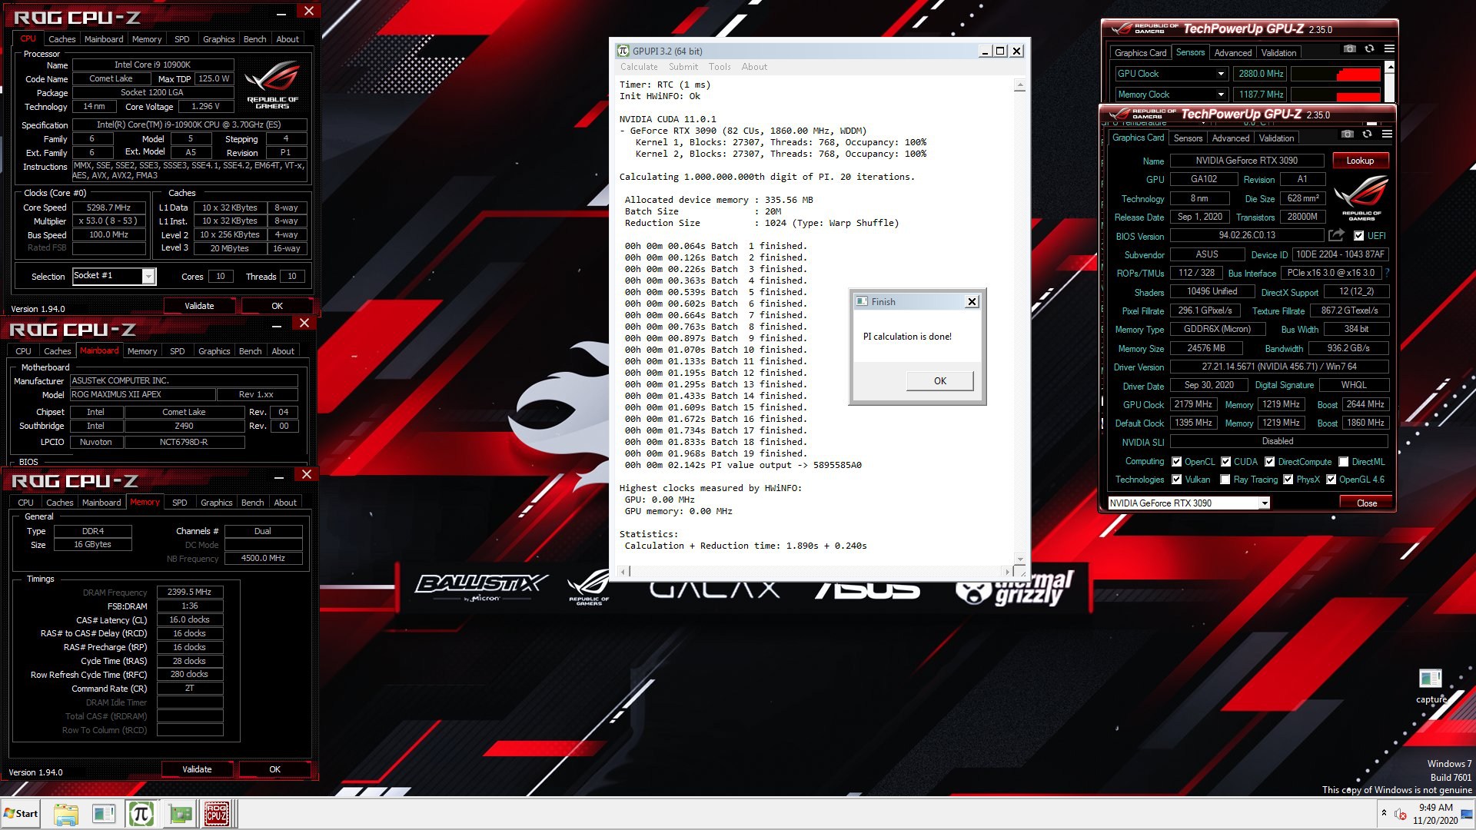The image size is (1476, 830).
Task: Click the refresh icon in front GPU-Z window
Action: tap(1367, 134)
